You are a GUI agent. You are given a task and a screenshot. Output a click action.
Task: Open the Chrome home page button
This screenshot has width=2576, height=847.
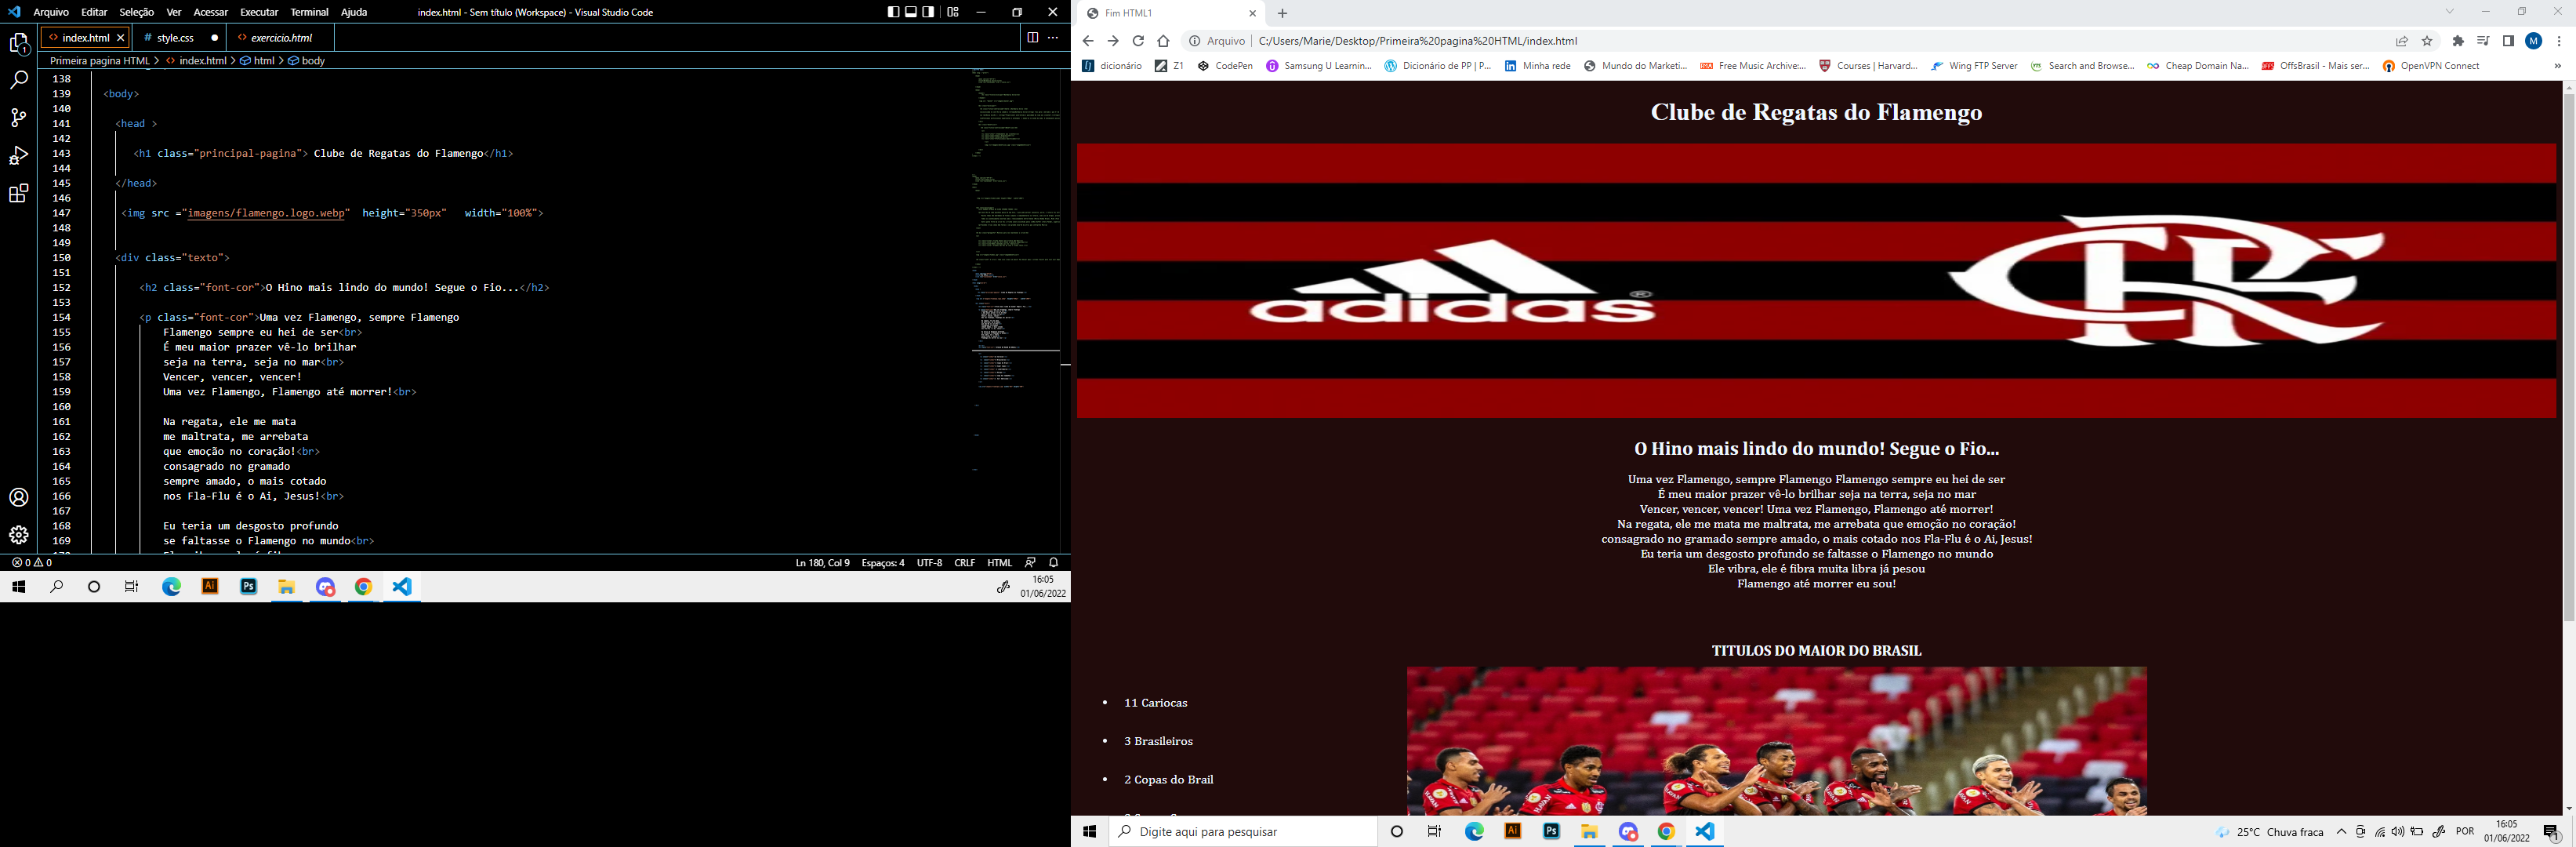[1163, 41]
